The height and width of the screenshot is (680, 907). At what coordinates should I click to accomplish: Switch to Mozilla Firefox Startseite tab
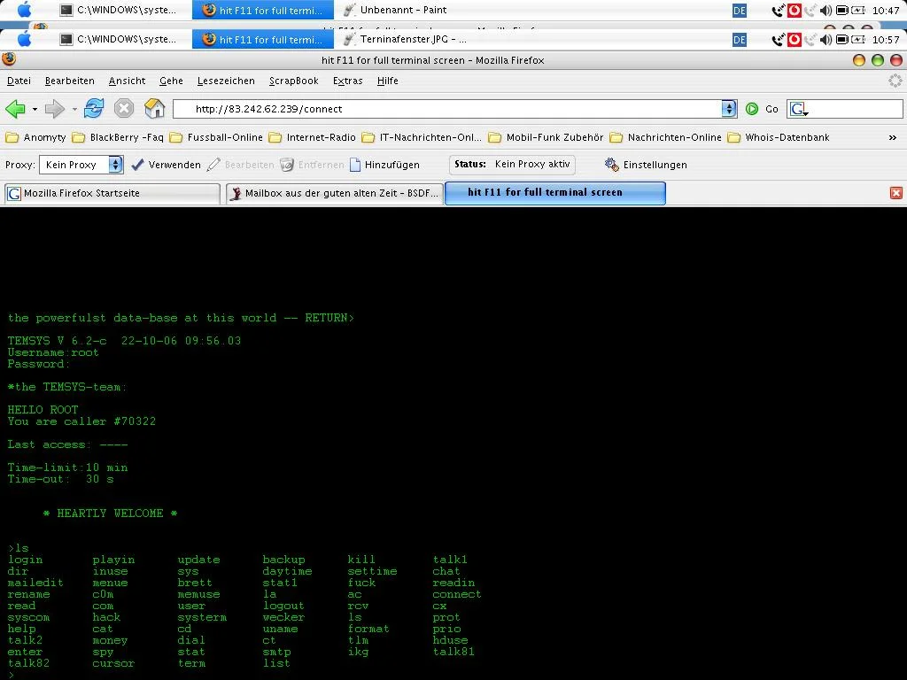tap(111, 193)
